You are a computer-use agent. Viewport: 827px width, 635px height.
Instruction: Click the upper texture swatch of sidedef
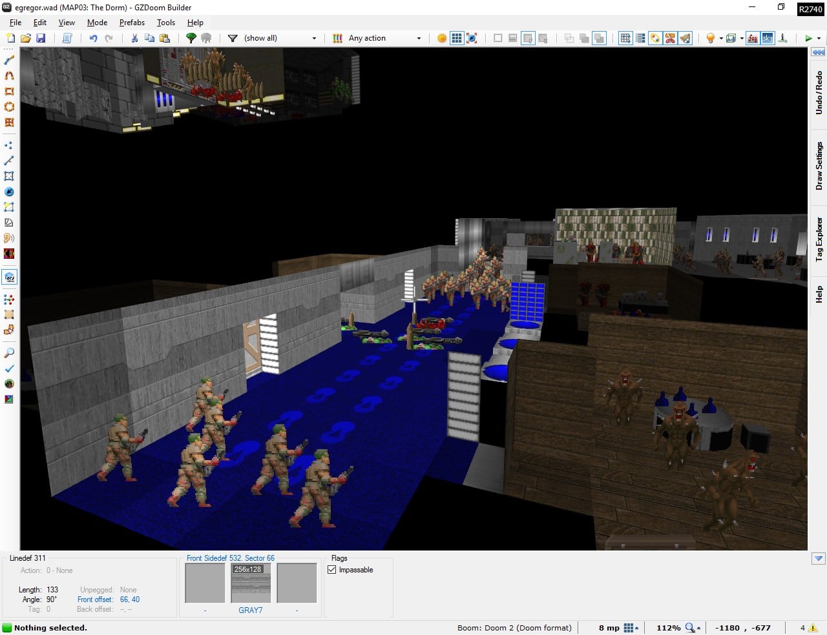click(205, 583)
